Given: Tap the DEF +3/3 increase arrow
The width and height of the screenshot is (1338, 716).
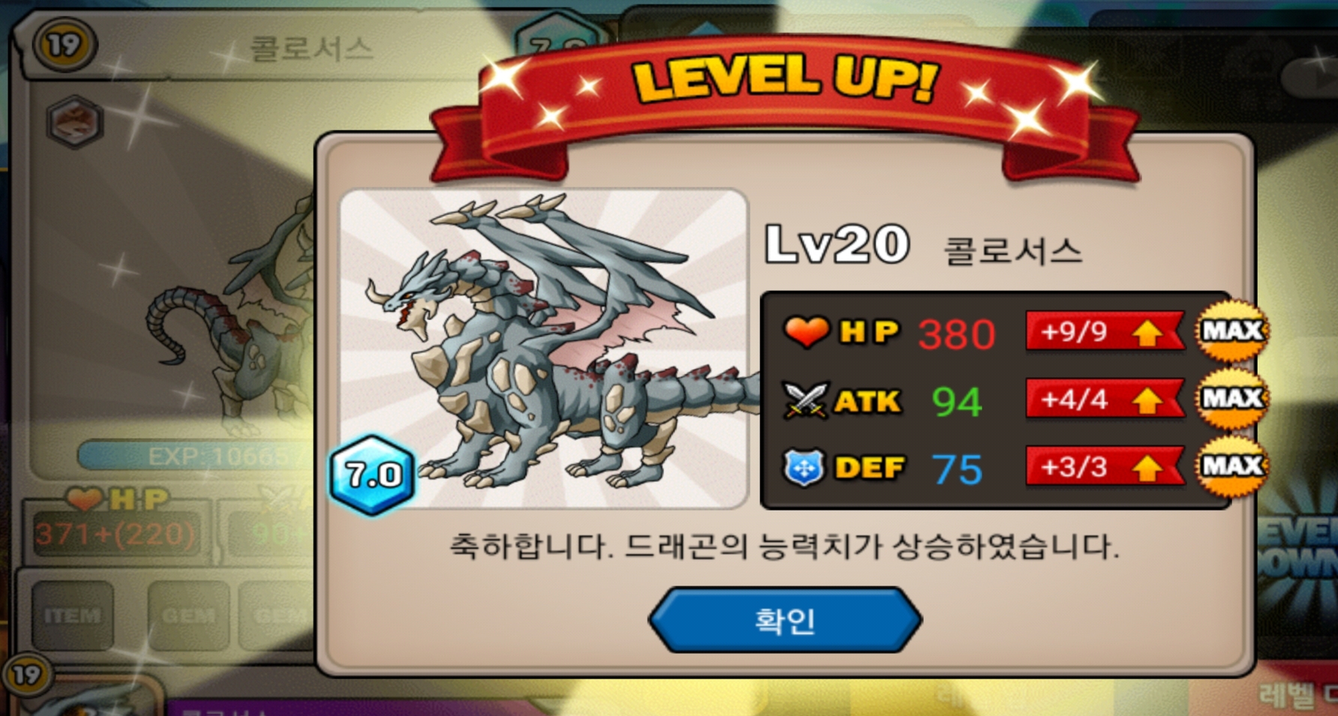Looking at the screenshot, I should [1147, 468].
